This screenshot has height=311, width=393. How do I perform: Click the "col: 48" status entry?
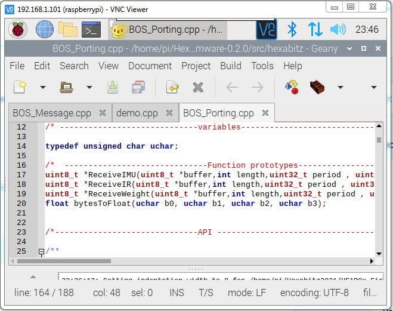(x=107, y=292)
